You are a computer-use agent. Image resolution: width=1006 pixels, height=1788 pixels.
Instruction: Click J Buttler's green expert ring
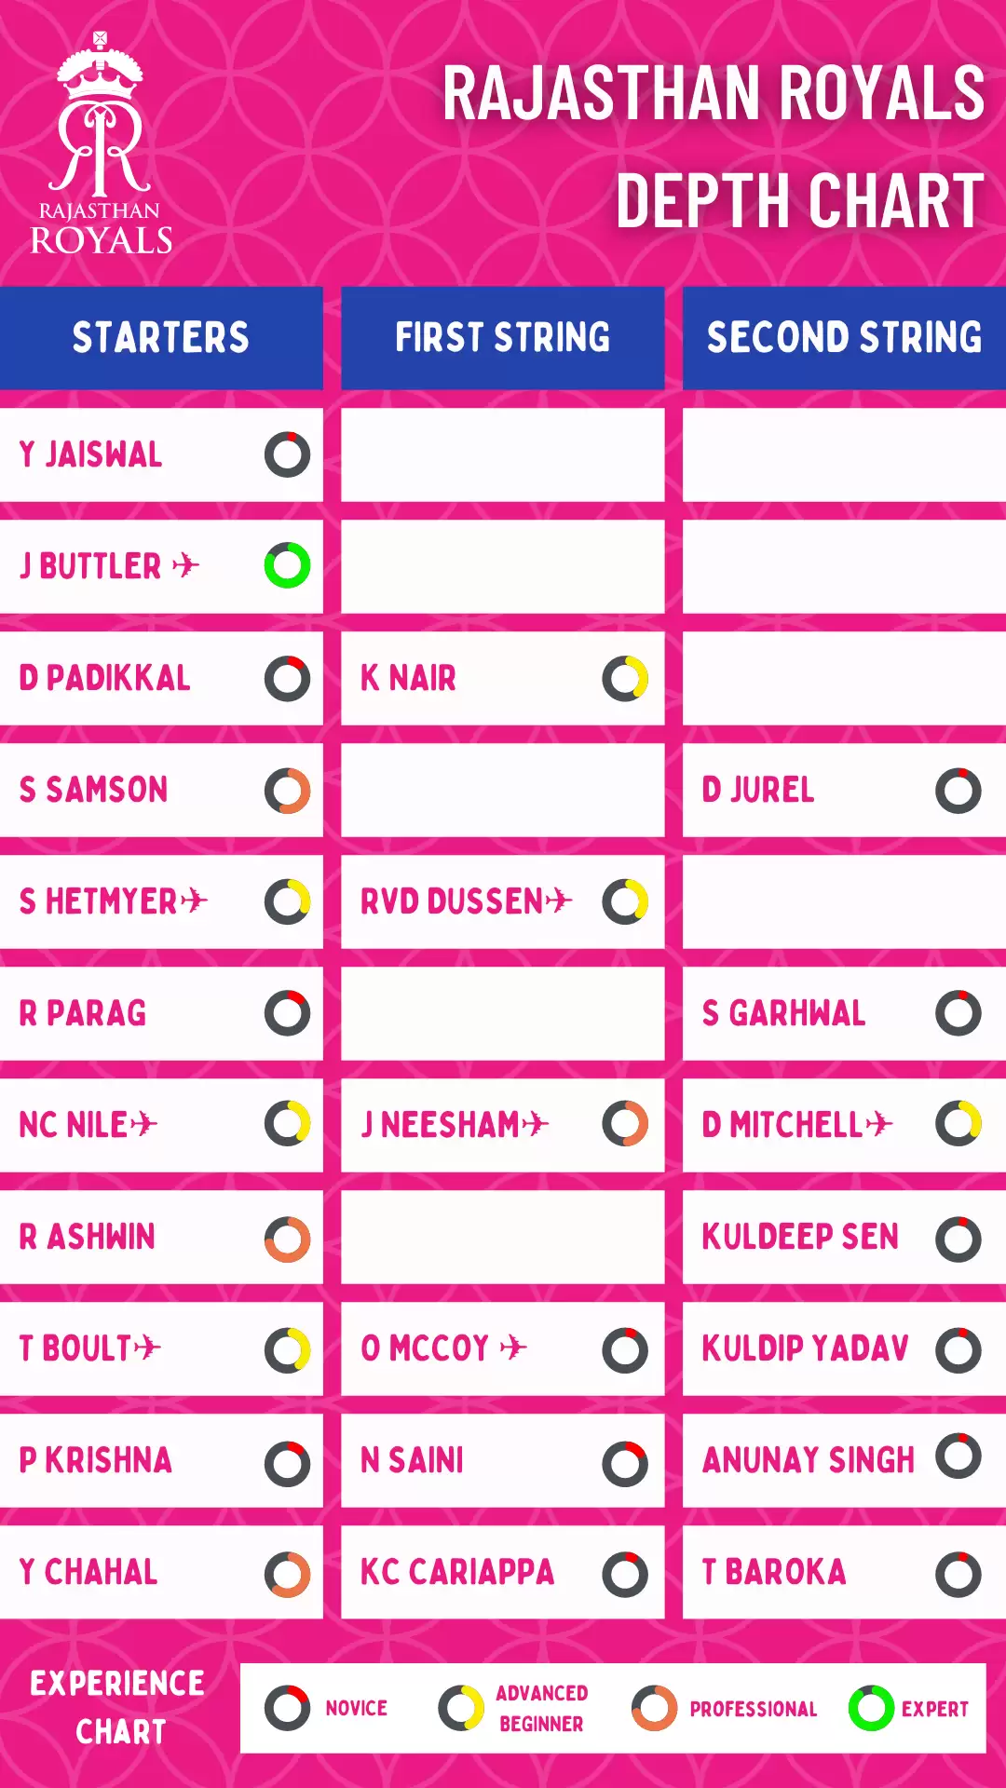287,565
